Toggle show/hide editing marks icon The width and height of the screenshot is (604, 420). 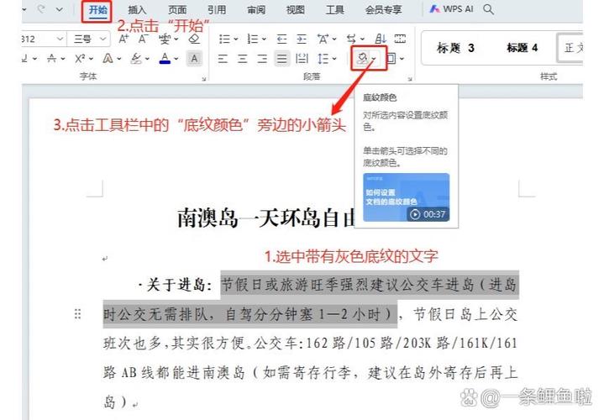tap(400, 39)
